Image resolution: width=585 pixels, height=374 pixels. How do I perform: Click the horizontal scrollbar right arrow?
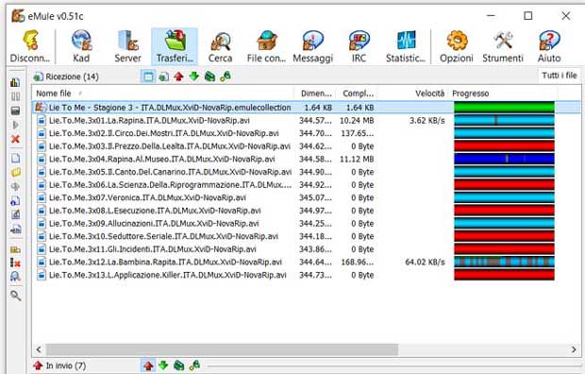(574, 349)
